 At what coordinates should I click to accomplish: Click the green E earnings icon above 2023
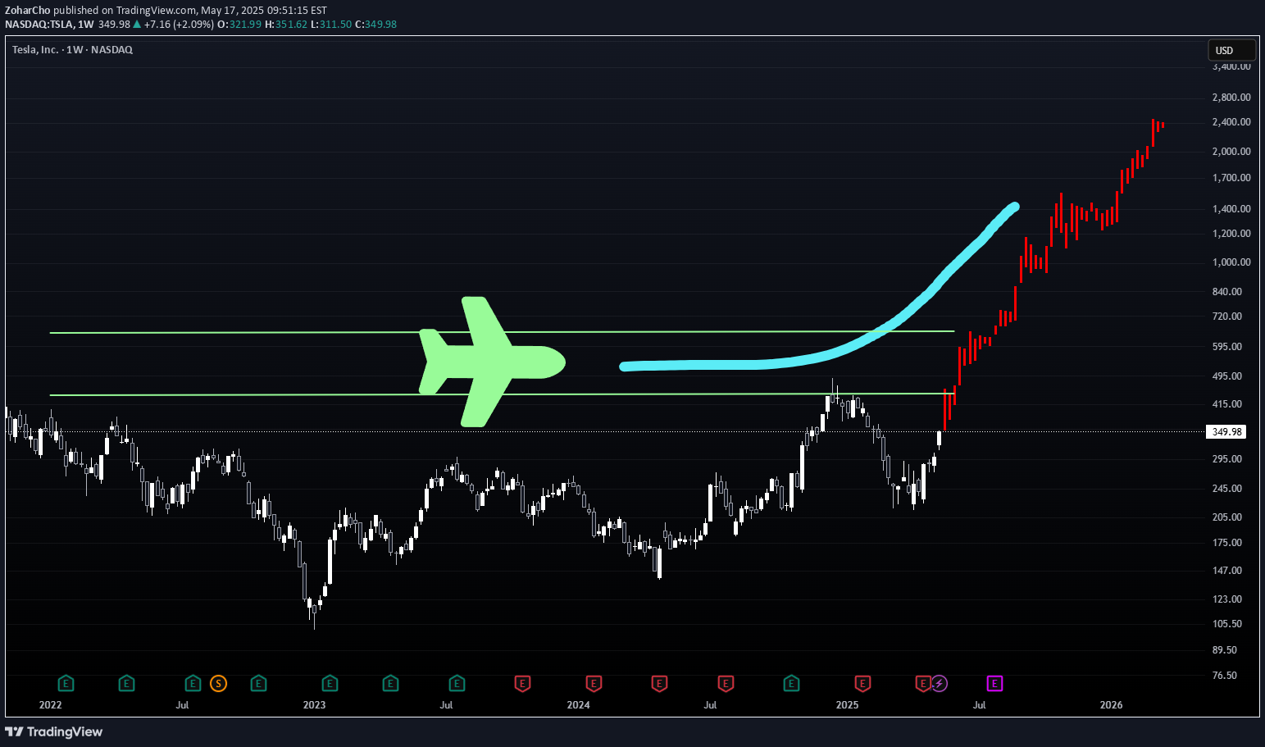click(329, 683)
